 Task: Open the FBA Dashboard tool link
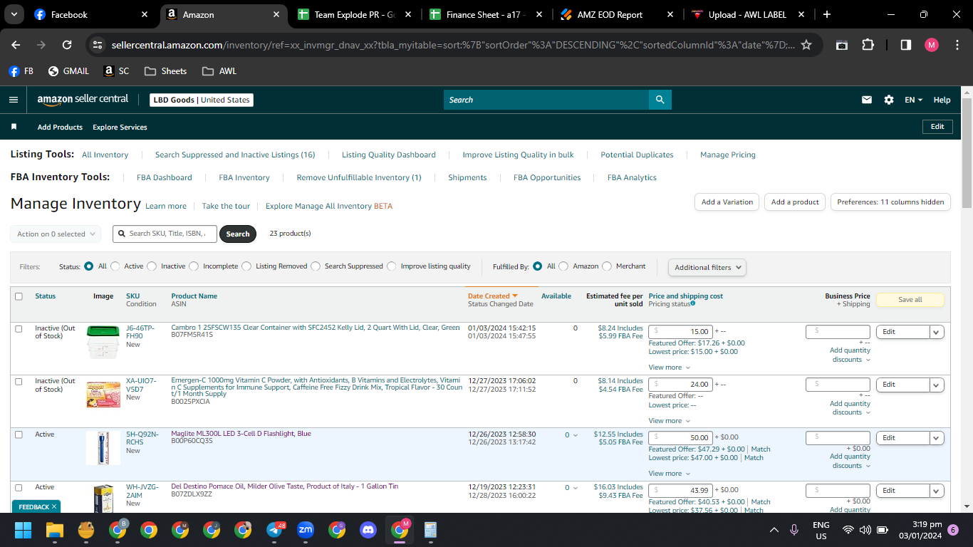[x=165, y=177]
